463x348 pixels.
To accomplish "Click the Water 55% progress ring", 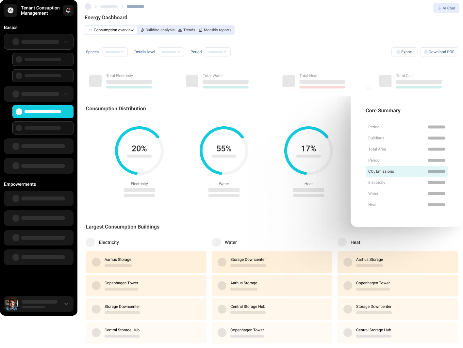I will coord(224,150).
